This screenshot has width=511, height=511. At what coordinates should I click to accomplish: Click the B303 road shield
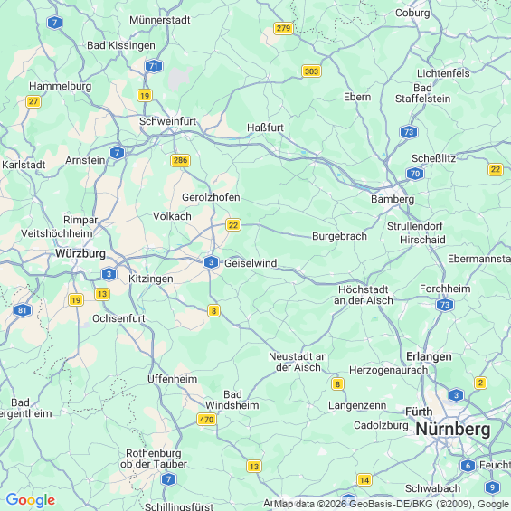[311, 71]
